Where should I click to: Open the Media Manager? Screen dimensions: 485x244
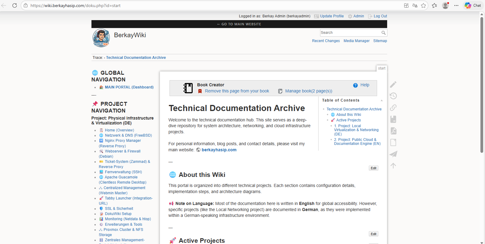tap(356, 41)
